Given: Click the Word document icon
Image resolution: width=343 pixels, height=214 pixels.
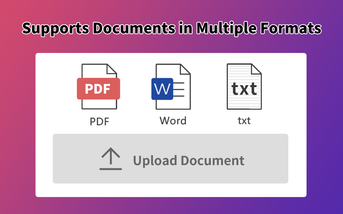Looking at the screenshot, I should point(173,86).
